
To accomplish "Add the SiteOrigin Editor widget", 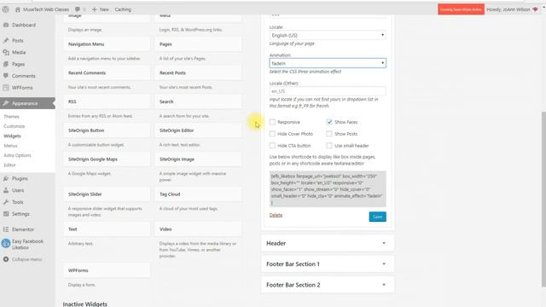I will [x=198, y=130].
